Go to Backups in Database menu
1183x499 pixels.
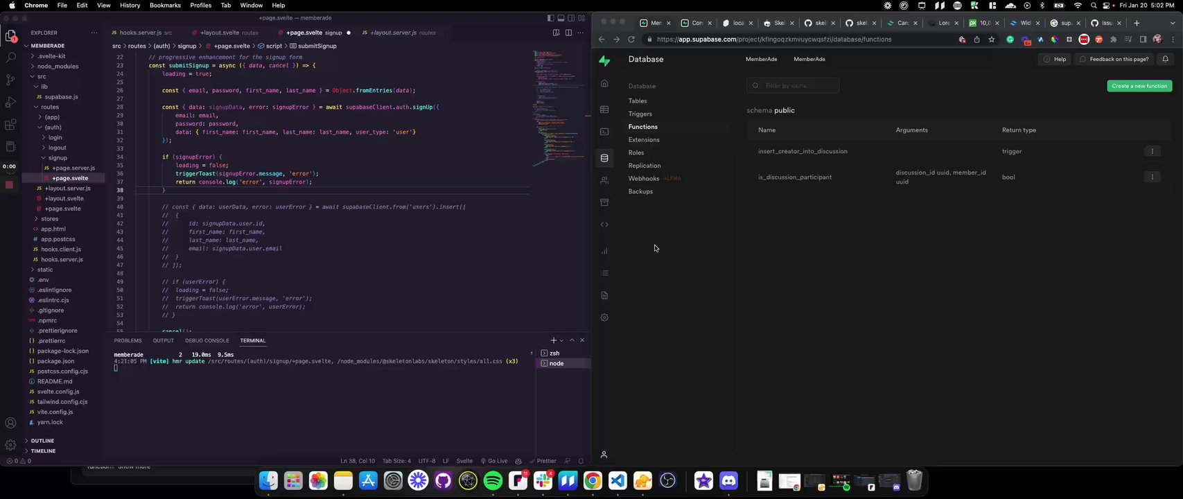tap(640, 191)
